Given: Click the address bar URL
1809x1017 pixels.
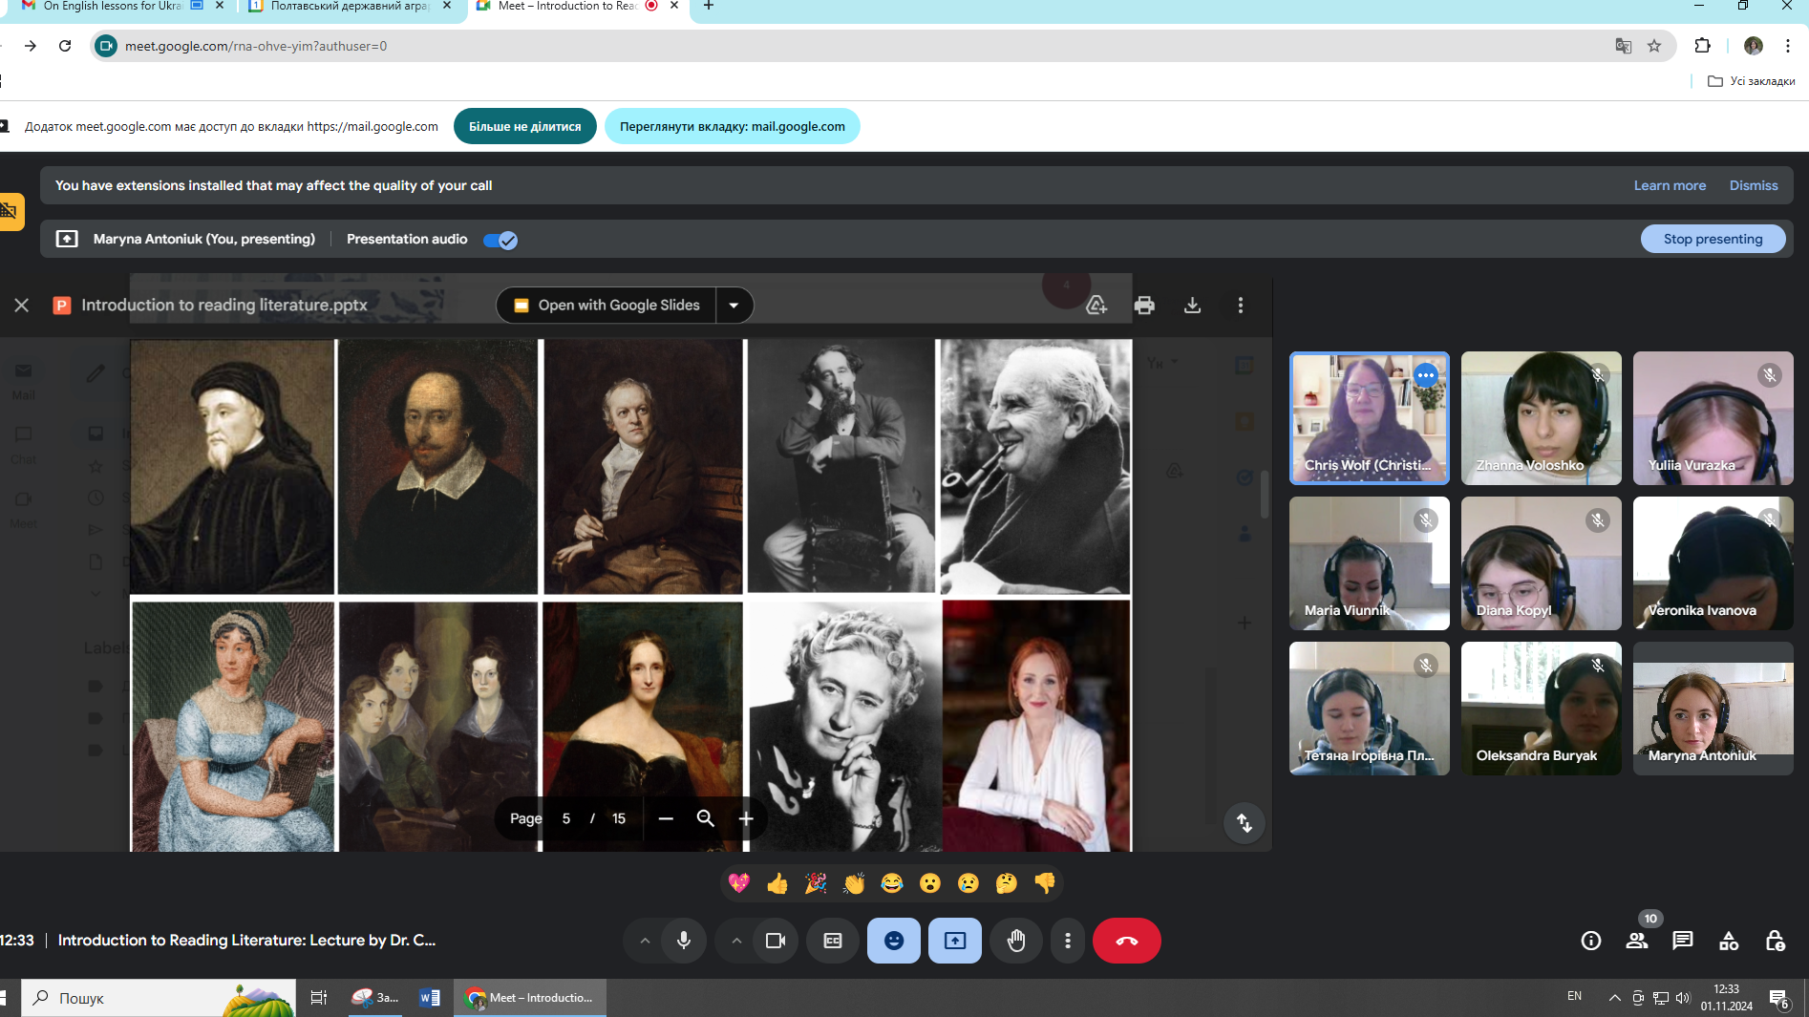Looking at the screenshot, I should pos(256,46).
